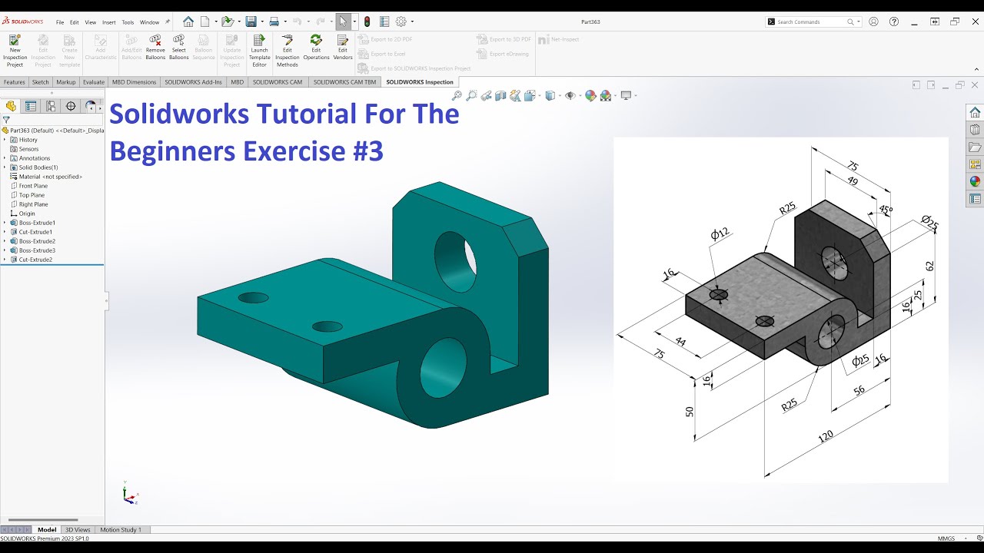Switch to MBD Dimensions tab
984x553 pixels.
(135, 82)
